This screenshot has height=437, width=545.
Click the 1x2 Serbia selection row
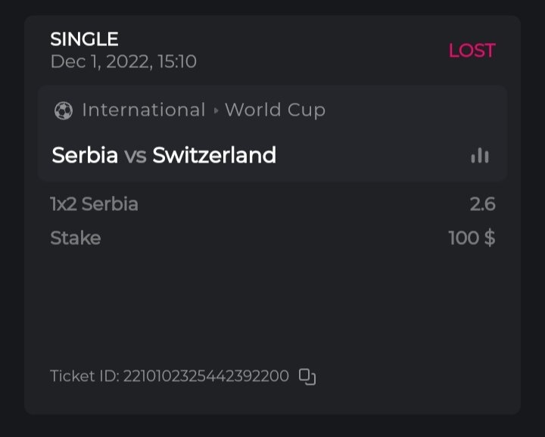click(94, 204)
